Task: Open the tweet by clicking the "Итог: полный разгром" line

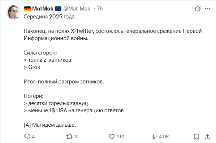Action: click(64, 82)
